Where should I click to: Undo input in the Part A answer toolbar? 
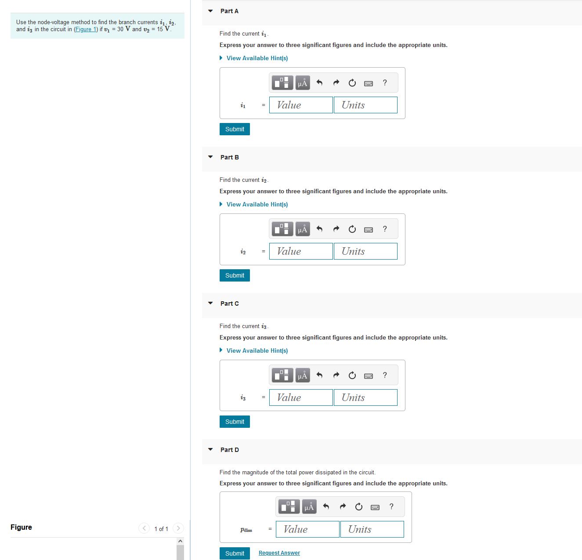click(x=319, y=82)
